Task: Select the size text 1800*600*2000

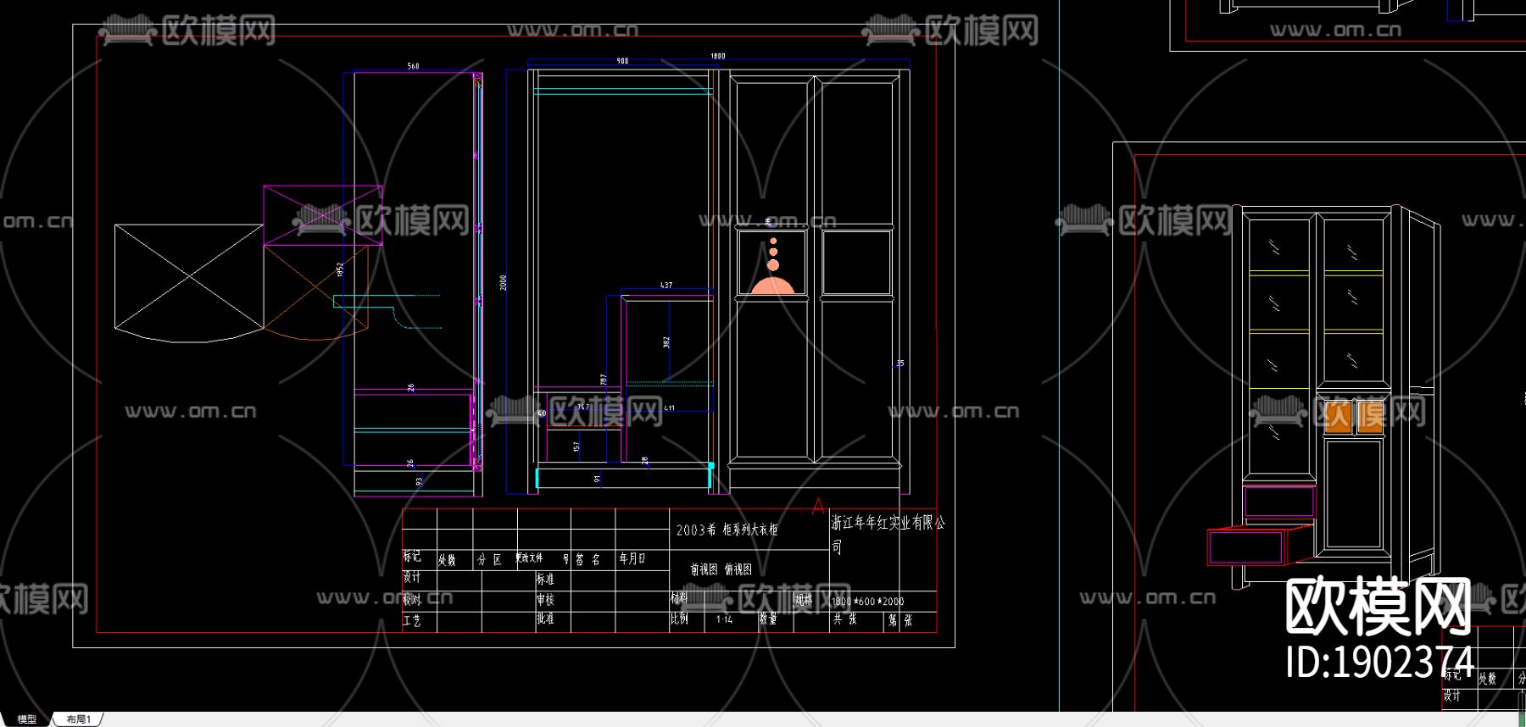Action: point(868,602)
